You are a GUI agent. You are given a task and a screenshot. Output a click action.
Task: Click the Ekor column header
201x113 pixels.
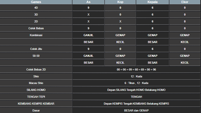click(x=185, y=2)
